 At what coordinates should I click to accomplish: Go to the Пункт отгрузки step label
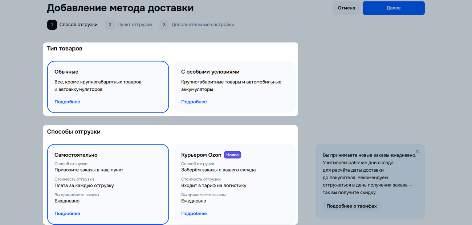[x=135, y=25]
